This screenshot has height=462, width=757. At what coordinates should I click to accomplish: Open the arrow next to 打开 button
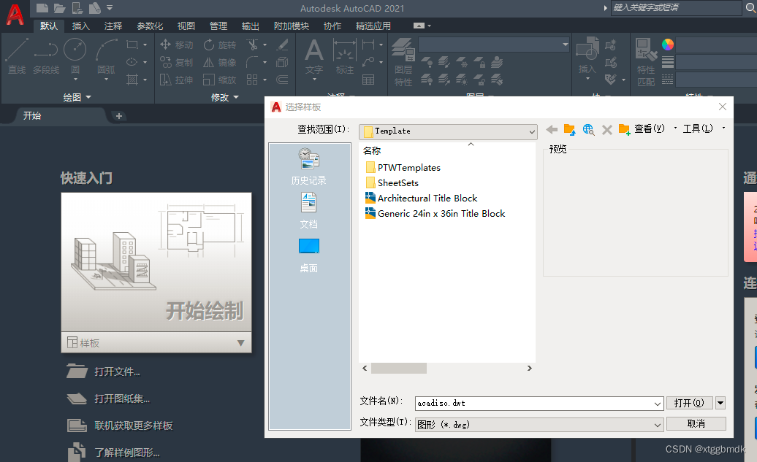point(720,403)
